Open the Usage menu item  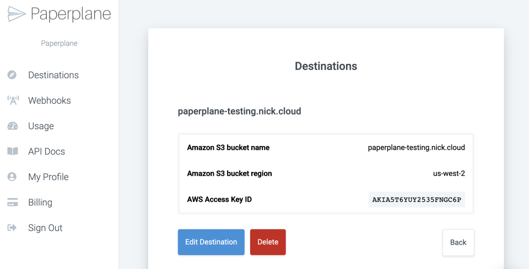[41, 126]
